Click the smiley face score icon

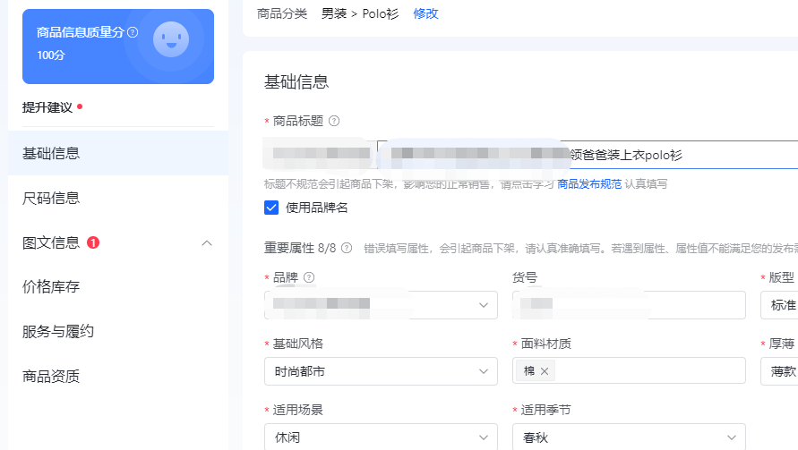point(171,39)
